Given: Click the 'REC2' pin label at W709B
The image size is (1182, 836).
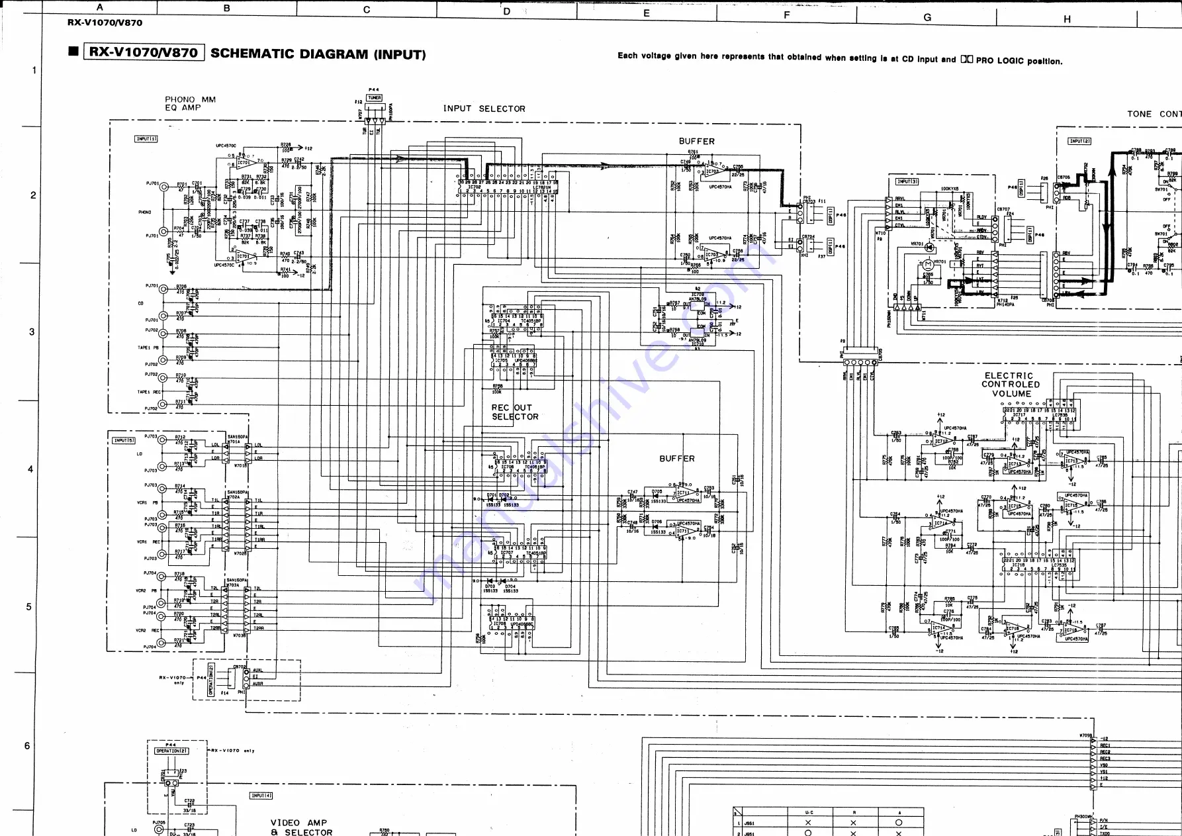Looking at the screenshot, I should tap(1105, 752).
